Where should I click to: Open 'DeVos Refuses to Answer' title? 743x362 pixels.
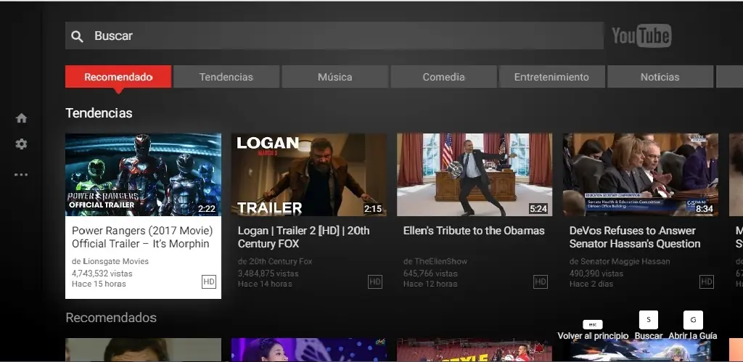click(x=635, y=237)
